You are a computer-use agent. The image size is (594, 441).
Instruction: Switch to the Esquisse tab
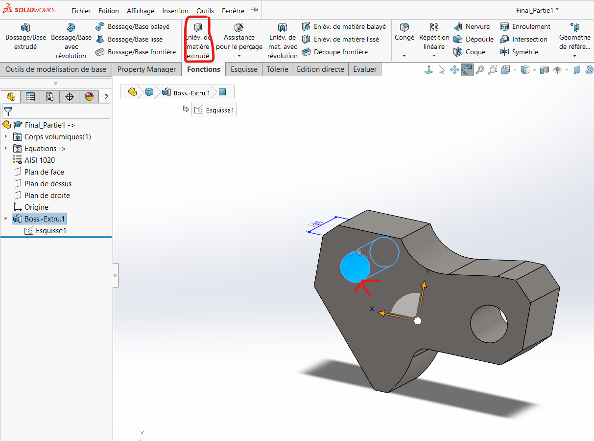click(244, 69)
